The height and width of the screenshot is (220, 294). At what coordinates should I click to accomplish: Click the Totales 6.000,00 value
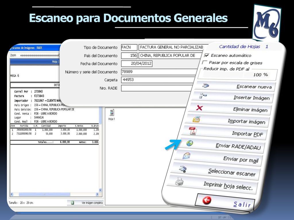(65, 142)
